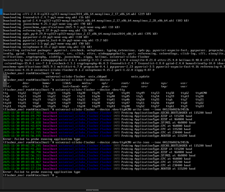This screenshot has height=192, width=225.
Task: Click the var/ directory entry
Action: (x=184, y=86)
